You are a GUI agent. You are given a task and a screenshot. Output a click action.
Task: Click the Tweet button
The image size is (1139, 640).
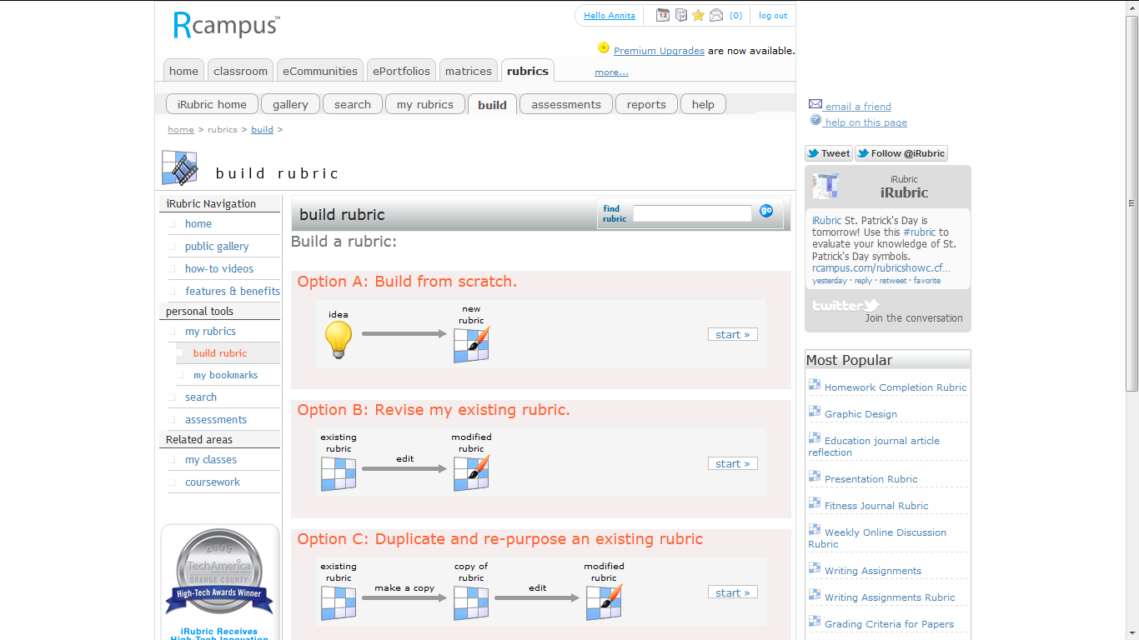[829, 153]
